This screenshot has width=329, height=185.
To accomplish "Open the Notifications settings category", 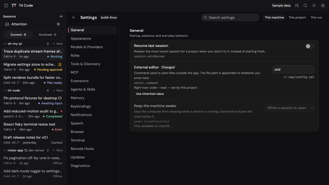I will coord(93,115).
